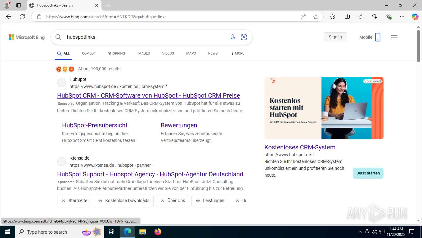Open ad options dots beside crm-system URL
This screenshot has width=422, height=238.
[167, 86]
